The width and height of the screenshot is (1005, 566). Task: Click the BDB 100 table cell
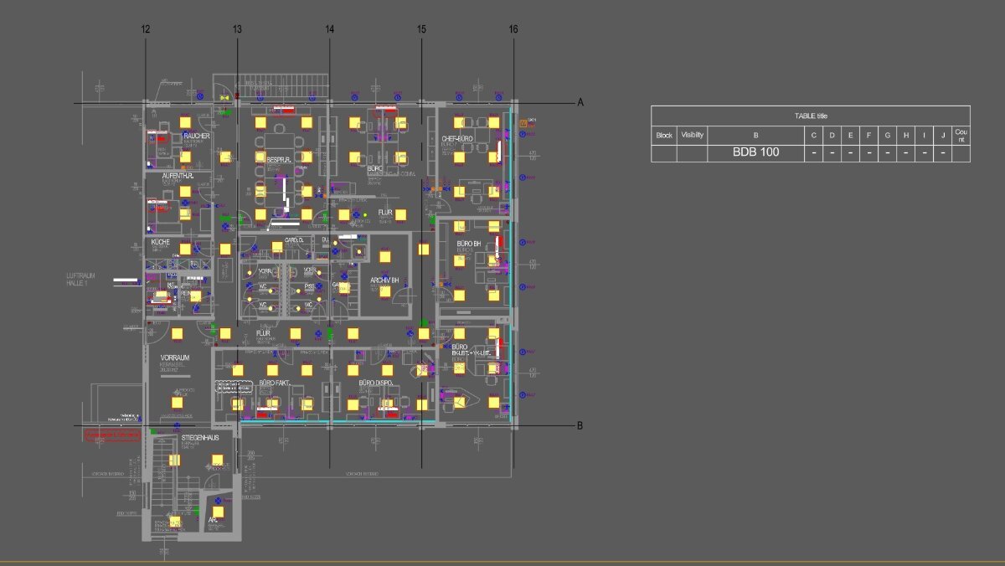[755, 153]
